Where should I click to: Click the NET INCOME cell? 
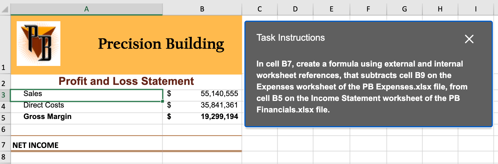coord(87,143)
